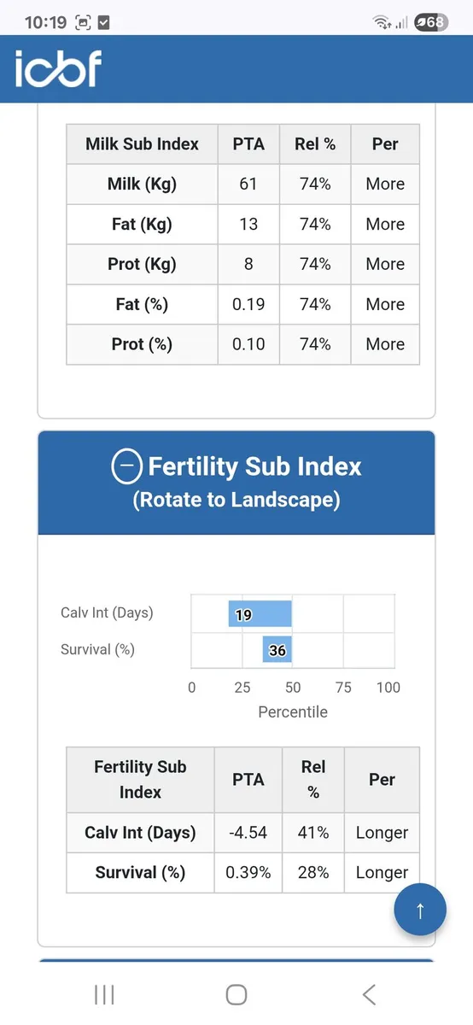Tap the ICBF logo in header
Screen dimensions: 473x1025
[x=57, y=68]
